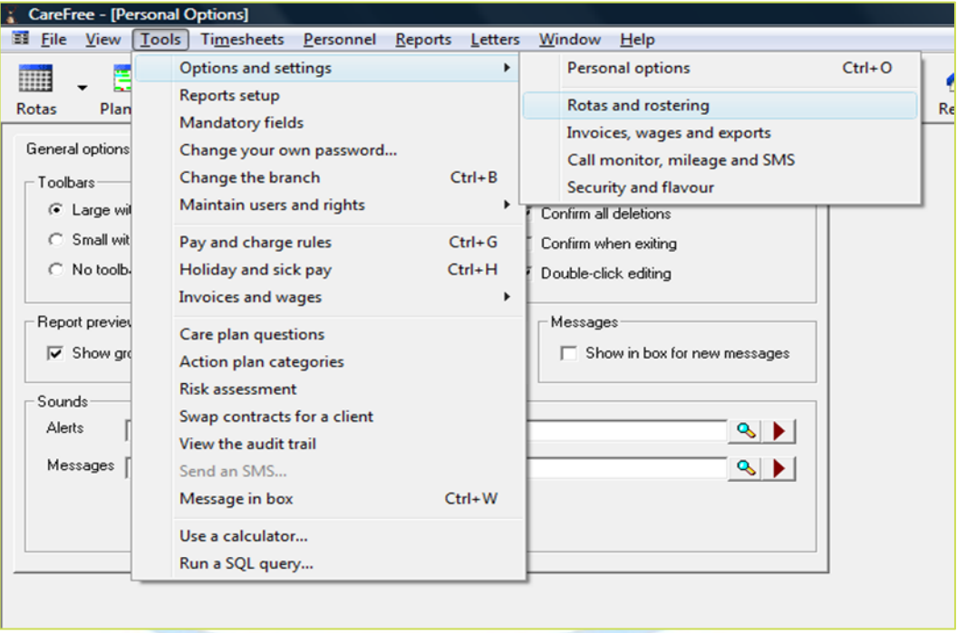The width and height of the screenshot is (957, 633).
Task: Click the browse magnifier icon for Alerts sound
Action: (x=745, y=432)
